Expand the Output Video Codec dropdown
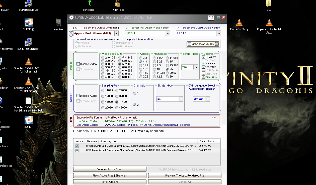This screenshot has height=185, width=316. 168,33
